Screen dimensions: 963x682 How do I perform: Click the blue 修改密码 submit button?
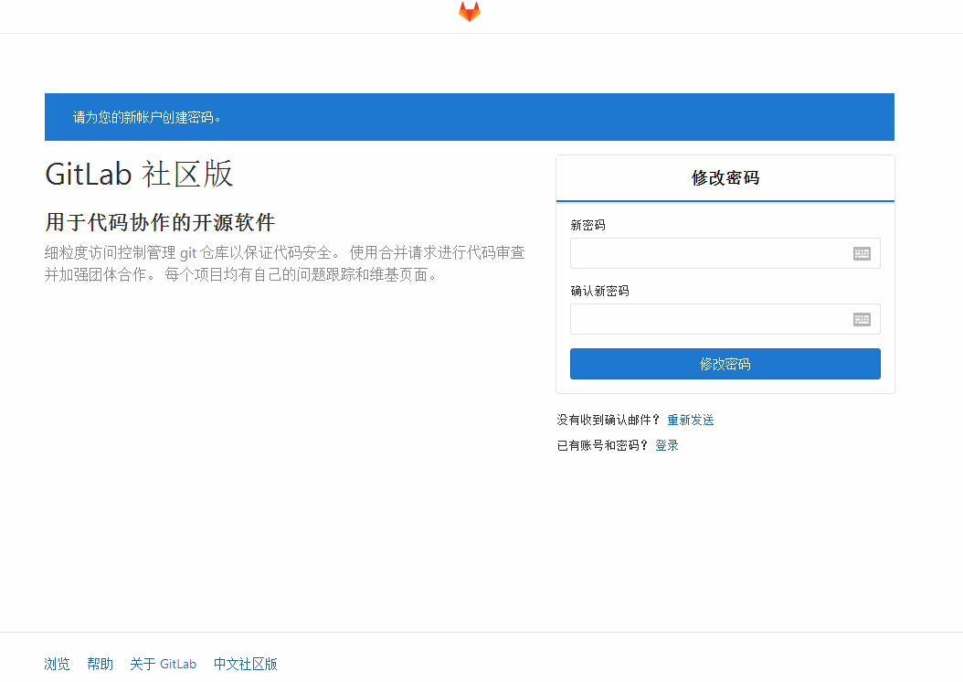[x=725, y=364]
